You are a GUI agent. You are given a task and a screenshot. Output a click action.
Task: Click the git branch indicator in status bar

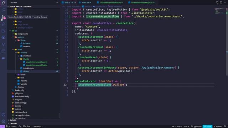(11, 127)
